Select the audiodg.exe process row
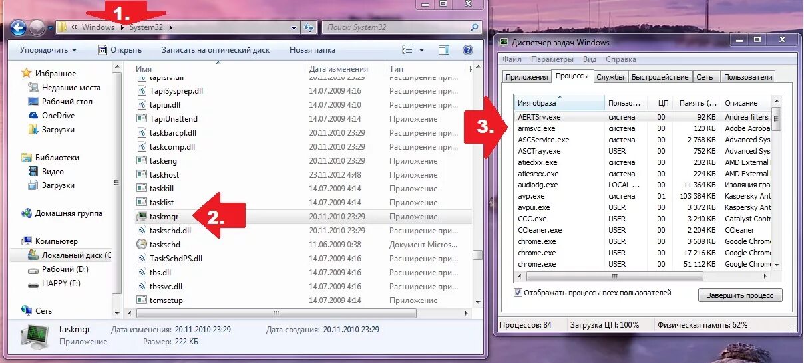804x363 pixels. (642, 185)
